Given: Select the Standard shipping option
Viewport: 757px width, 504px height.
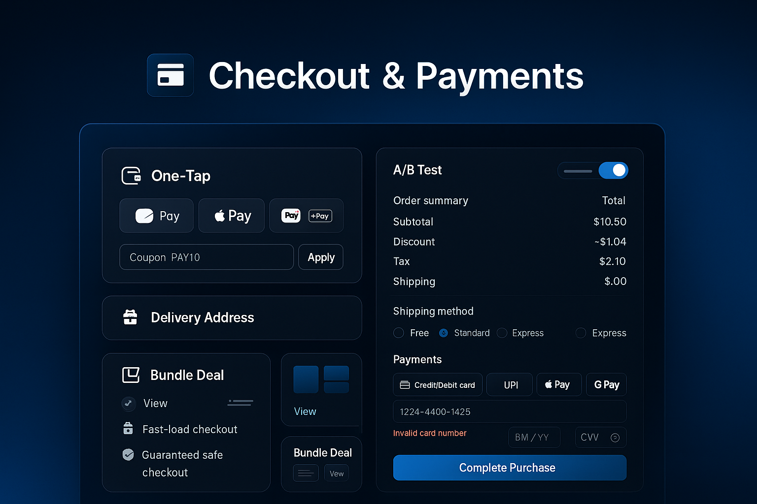Looking at the screenshot, I should pyautogui.click(x=444, y=333).
